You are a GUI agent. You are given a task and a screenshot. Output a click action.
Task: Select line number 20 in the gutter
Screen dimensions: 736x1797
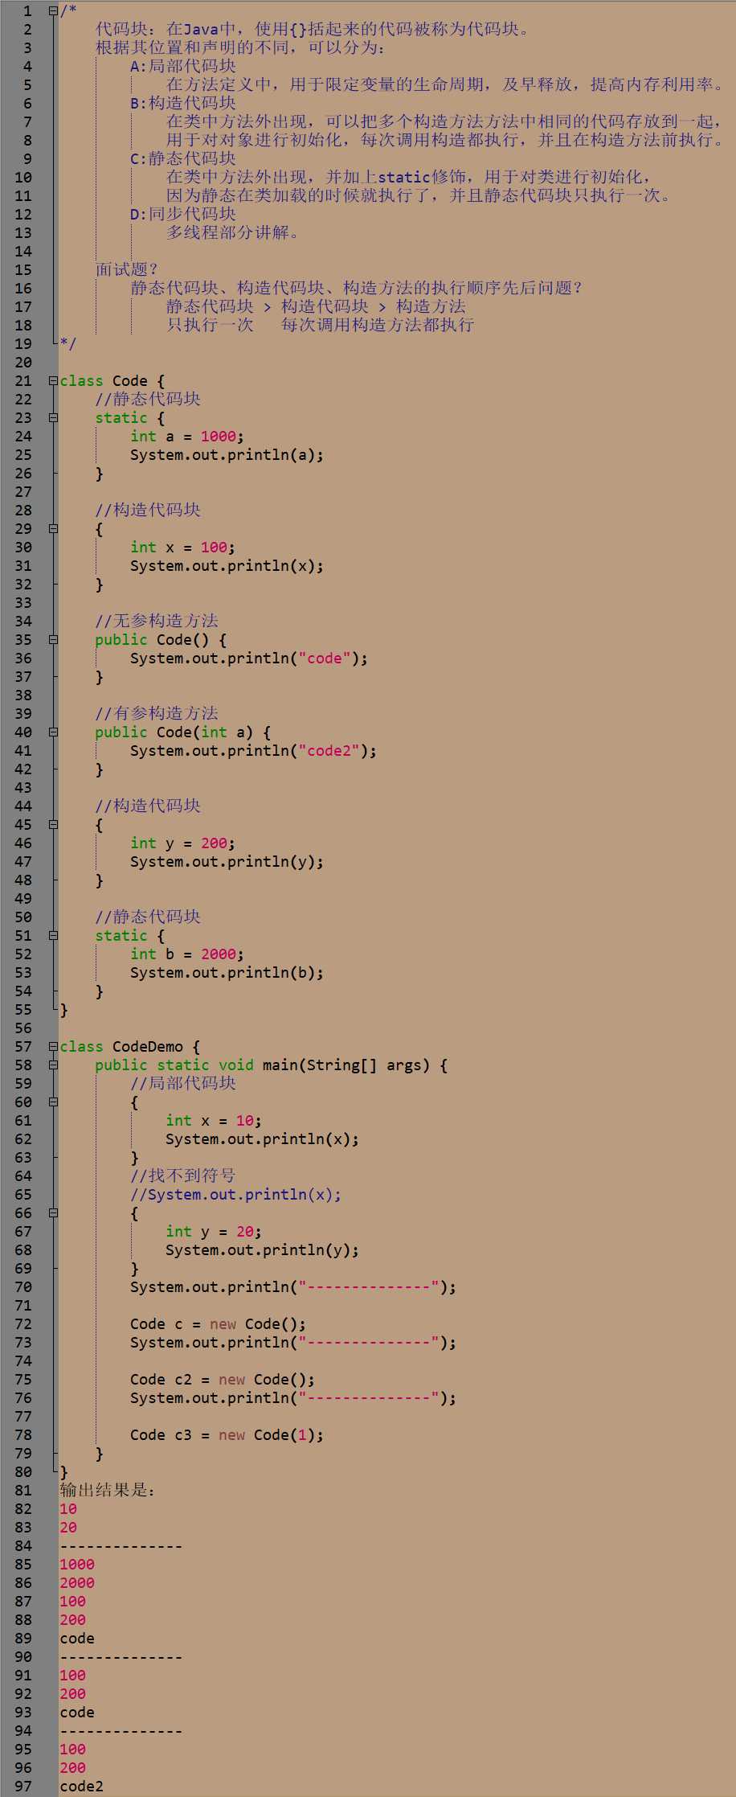click(x=24, y=363)
